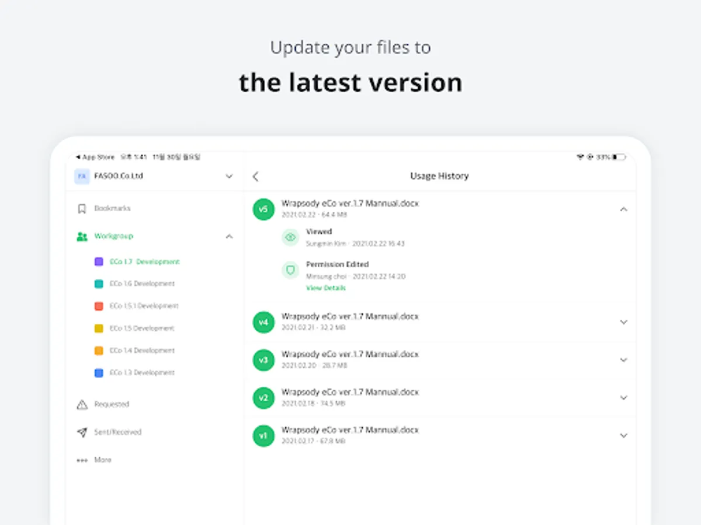Click the yellow ECo 1.5 color square
Image resolution: width=701 pixels, height=525 pixels.
(x=99, y=328)
